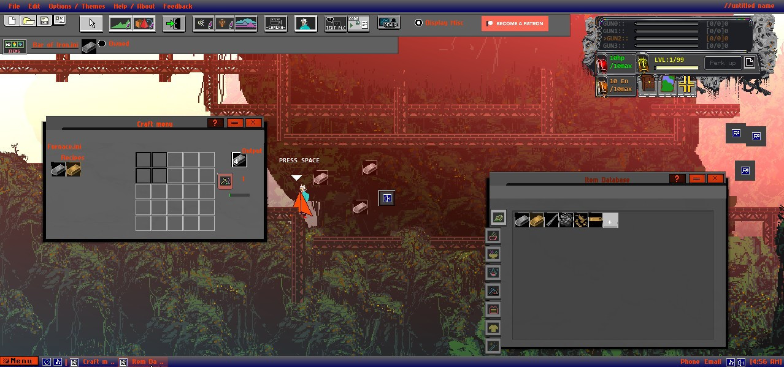Click the speaker object in the game scene
The width and height of the screenshot is (784, 367).
pyautogui.click(x=386, y=198)
